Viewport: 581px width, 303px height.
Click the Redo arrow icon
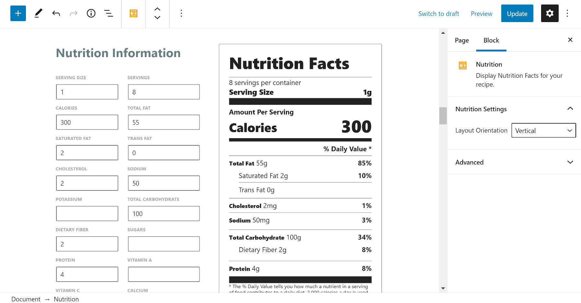[73, 13]
